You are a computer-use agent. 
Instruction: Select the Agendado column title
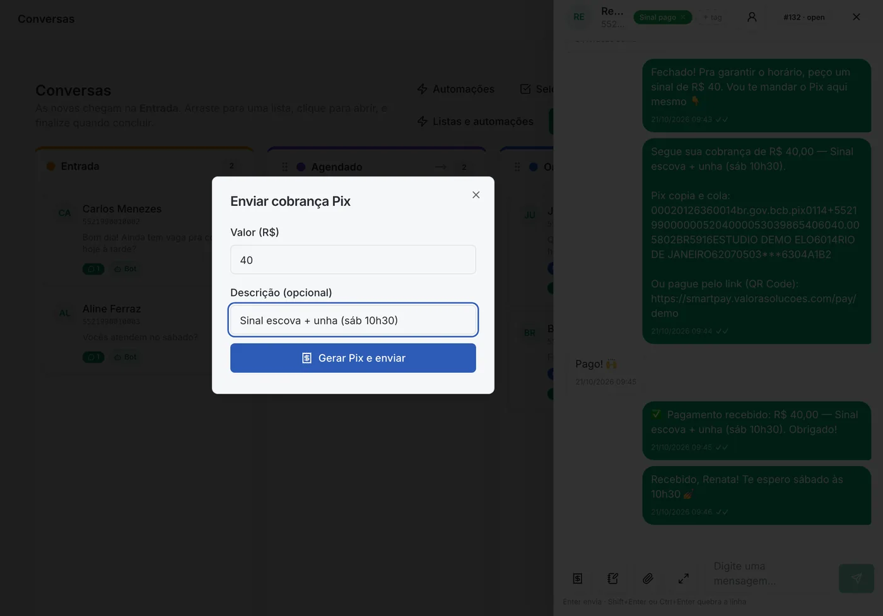pos(337,167)
